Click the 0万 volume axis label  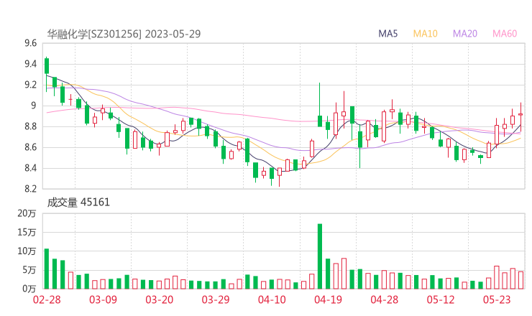(x=29, y=289)
